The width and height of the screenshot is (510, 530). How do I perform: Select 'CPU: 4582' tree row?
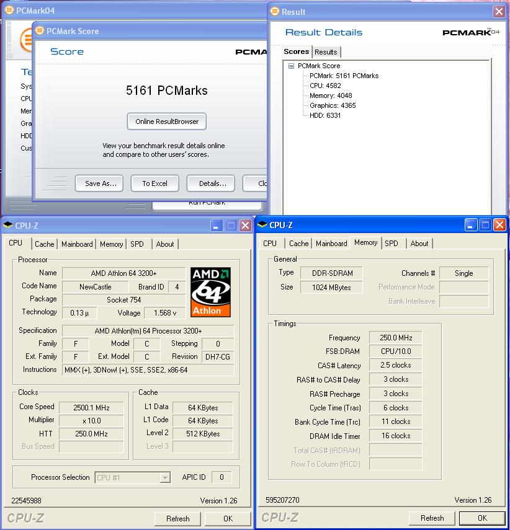click(325, 86)
